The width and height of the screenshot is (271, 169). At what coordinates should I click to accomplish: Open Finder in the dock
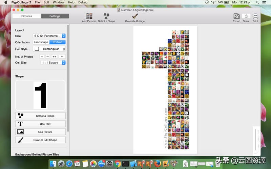point(53,164)
